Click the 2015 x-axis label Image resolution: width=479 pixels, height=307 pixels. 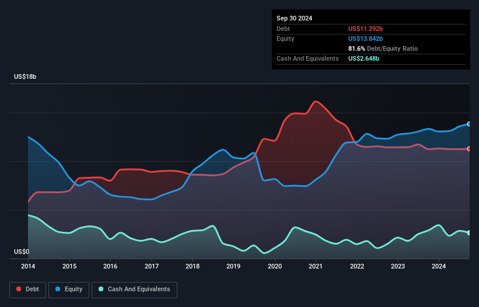[69, 266]
